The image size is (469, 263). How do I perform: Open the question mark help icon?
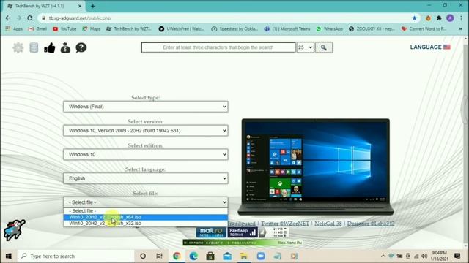[x=81, y=47]
